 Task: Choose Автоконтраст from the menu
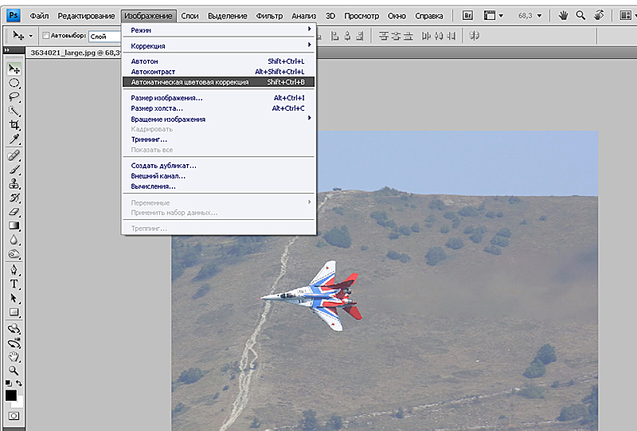point(218,72)
